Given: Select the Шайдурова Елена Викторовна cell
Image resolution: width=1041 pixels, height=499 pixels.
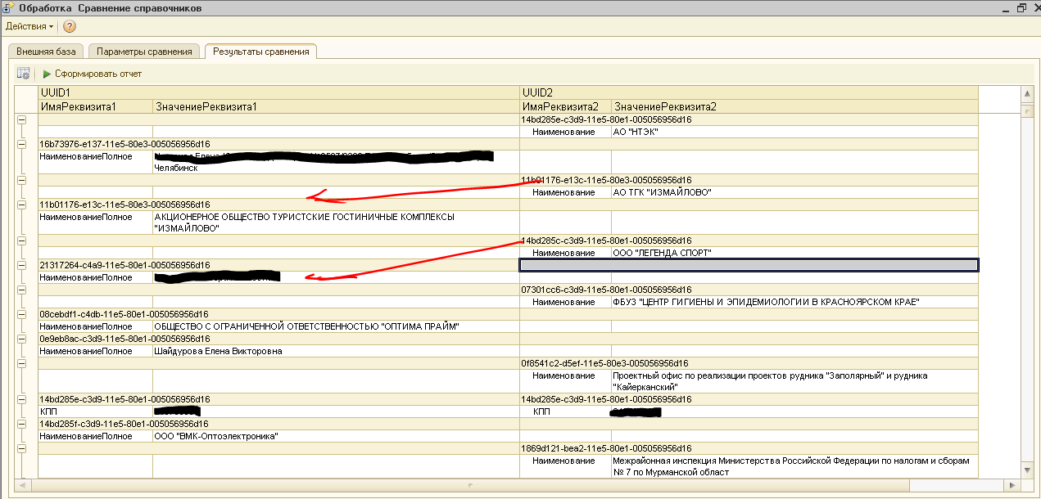Looking at the screenshot, I should point(336,351).
